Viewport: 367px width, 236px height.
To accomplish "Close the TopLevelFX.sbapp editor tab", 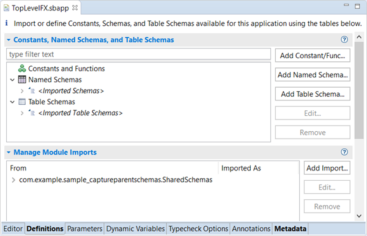I will point(75,8).
